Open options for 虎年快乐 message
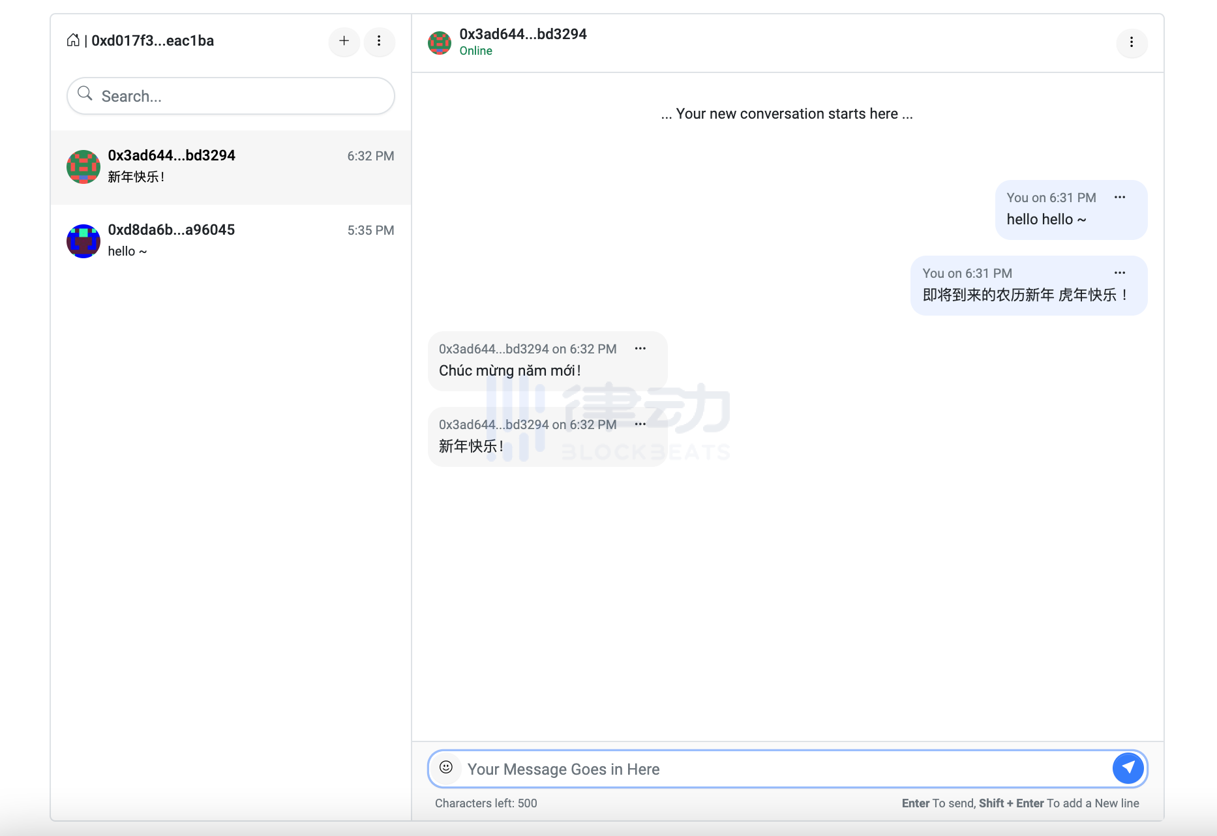1217x836 pixels. (x=1120, y=273)
